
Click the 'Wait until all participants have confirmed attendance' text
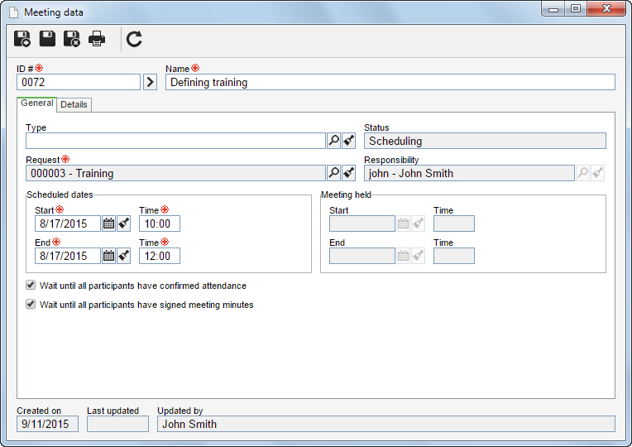(143, 286)
